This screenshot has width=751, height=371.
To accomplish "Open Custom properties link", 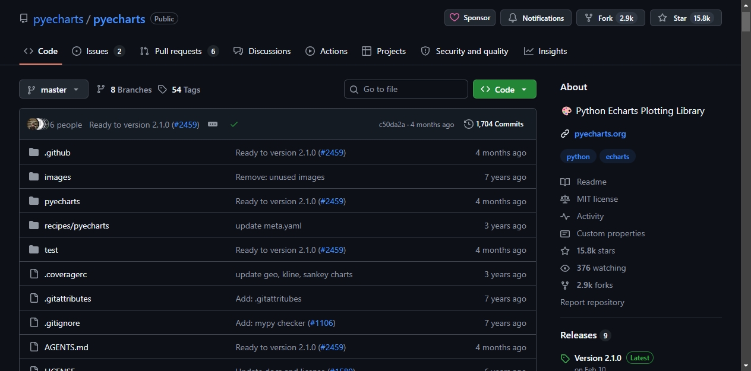I will 602,233.
